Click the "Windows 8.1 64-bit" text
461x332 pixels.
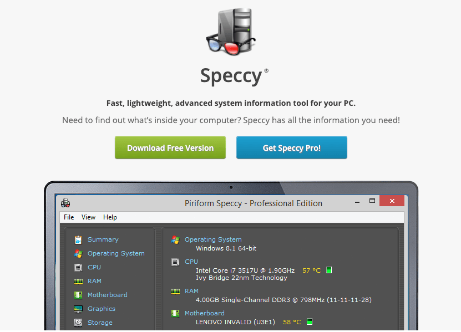click(226, 248)
